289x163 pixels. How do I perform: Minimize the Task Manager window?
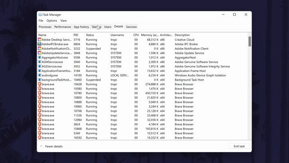pos(223,14)
